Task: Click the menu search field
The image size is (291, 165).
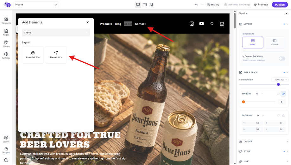Action: point(56,33)
